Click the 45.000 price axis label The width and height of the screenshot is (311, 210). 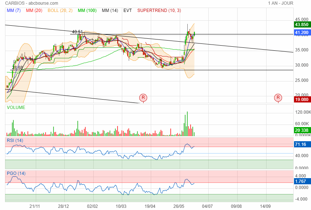(302, 20)
